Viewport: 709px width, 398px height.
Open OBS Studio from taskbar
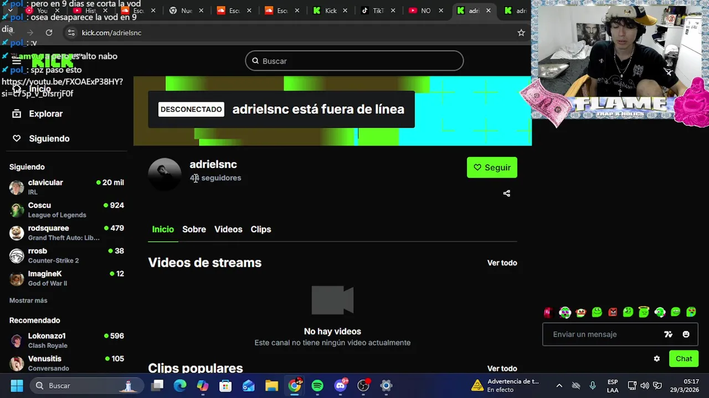click(363, 385)
